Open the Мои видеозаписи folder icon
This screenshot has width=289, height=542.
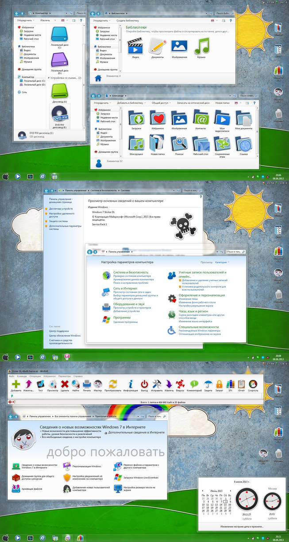223,118
